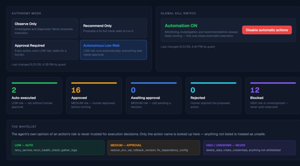Click 'Last changed 8/31/26, 4:39 PM by guest'
The image size is (300, 166).
point(39,64)
